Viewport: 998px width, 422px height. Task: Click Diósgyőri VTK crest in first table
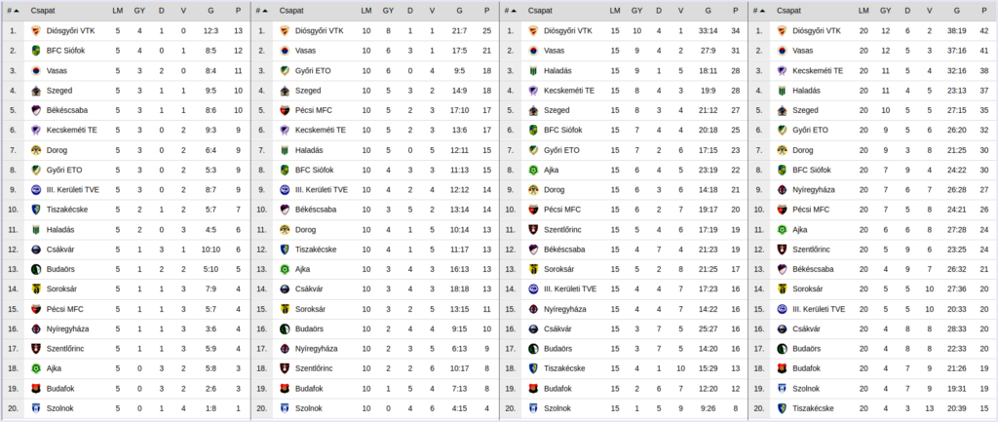(x=36, y=30)
